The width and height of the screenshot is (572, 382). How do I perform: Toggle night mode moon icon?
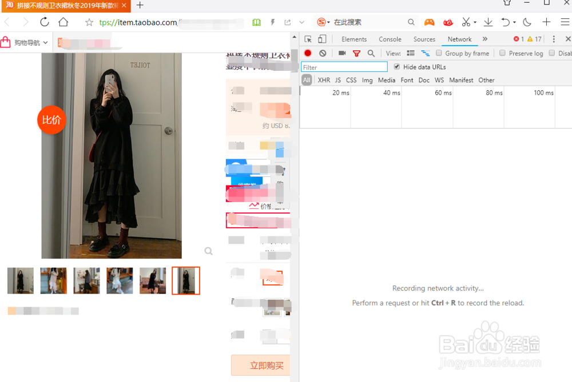point(527,22)
